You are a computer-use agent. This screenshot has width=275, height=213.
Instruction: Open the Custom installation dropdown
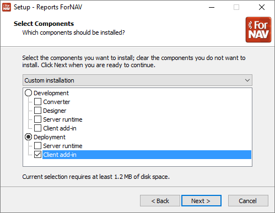(x=137, y=80)
